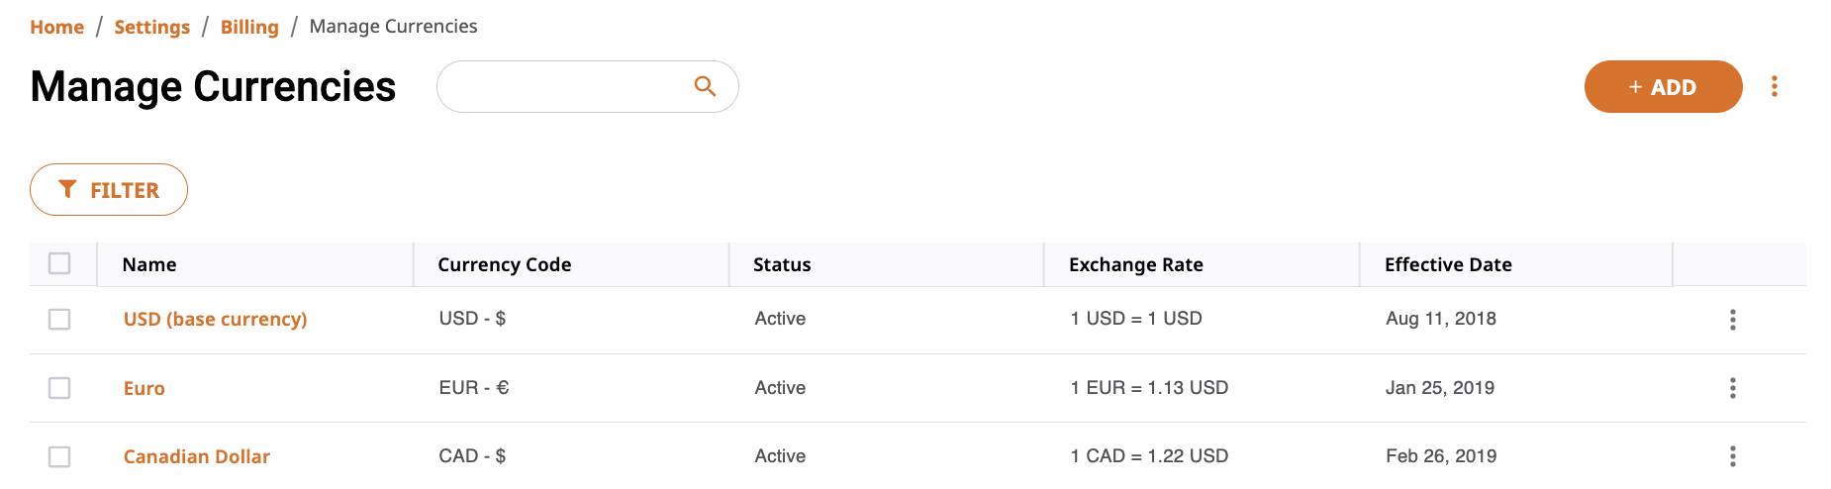Click the search magnifier icon

point(705,86)
